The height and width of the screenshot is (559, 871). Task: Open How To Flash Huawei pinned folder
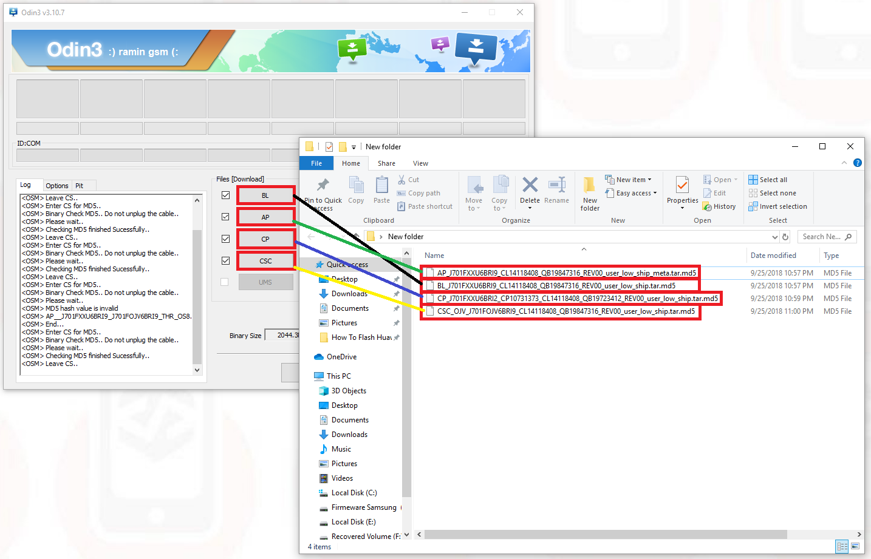[355, 337]
